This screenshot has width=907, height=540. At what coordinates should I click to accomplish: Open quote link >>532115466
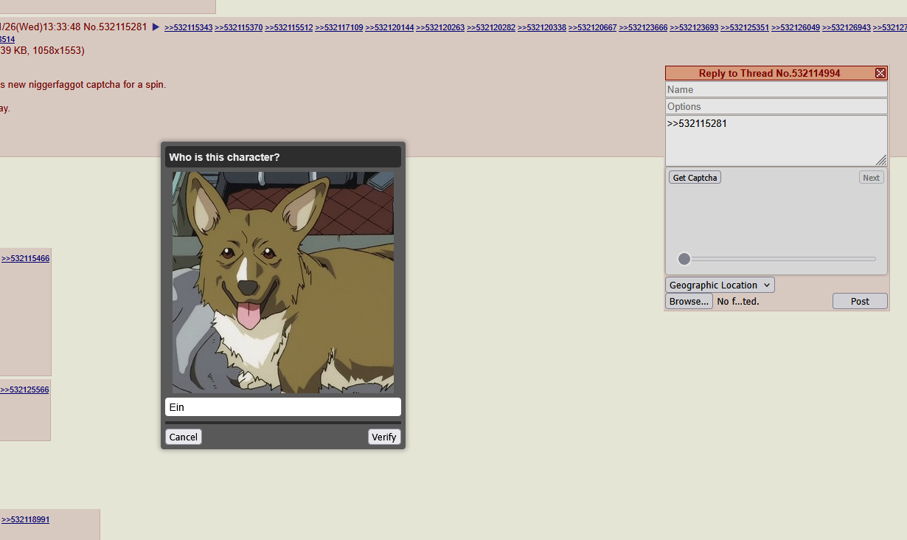(x=25, y=259)
